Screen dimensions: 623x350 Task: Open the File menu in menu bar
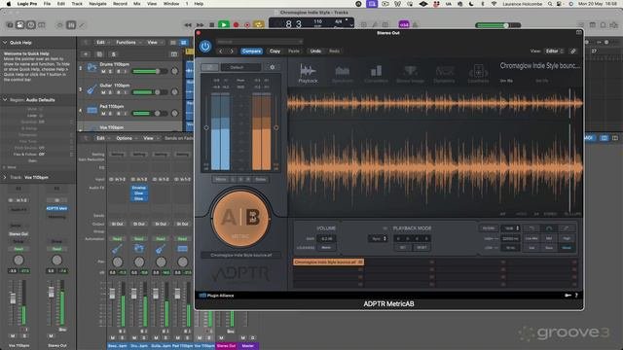[47, 4]
